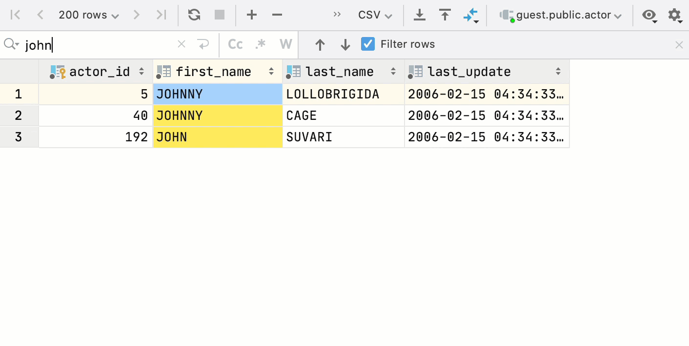Open the 200 rows page size dropdown

(88, 15)
